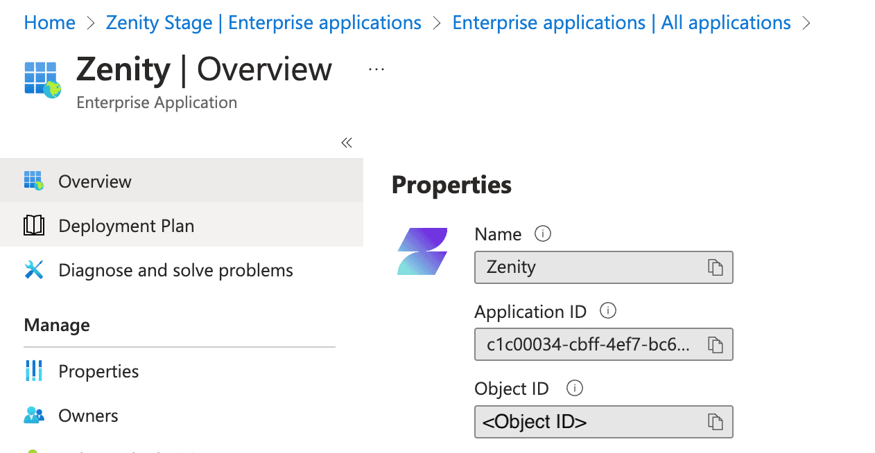Open the Home breadcrumb link
The height and width of the screenshot is (453, 875).
49,22
